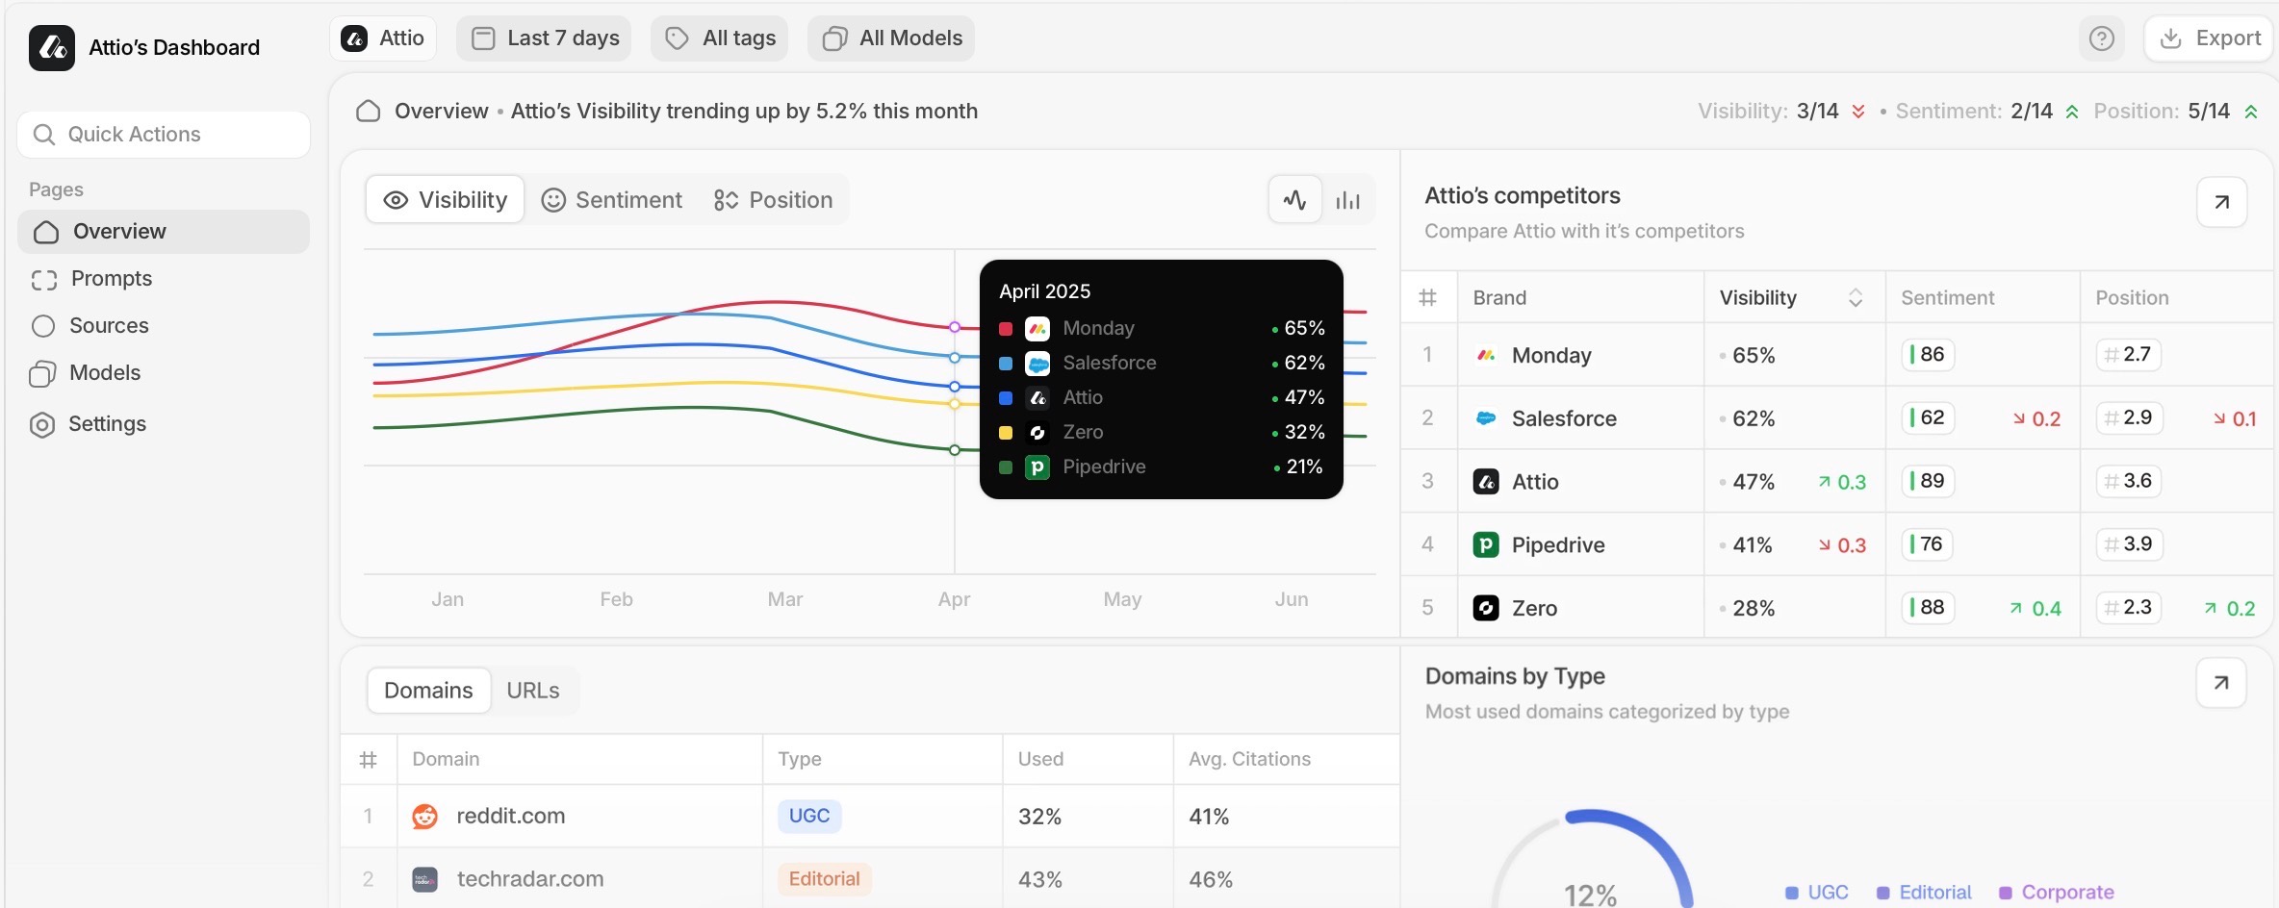Click the techradar icon in domains table
Screen dimensions: 2279x908
tap(424, 879)
